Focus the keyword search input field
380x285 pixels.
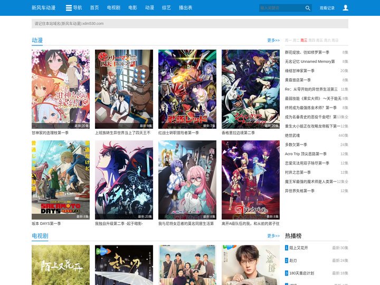(x=281, y=8)
